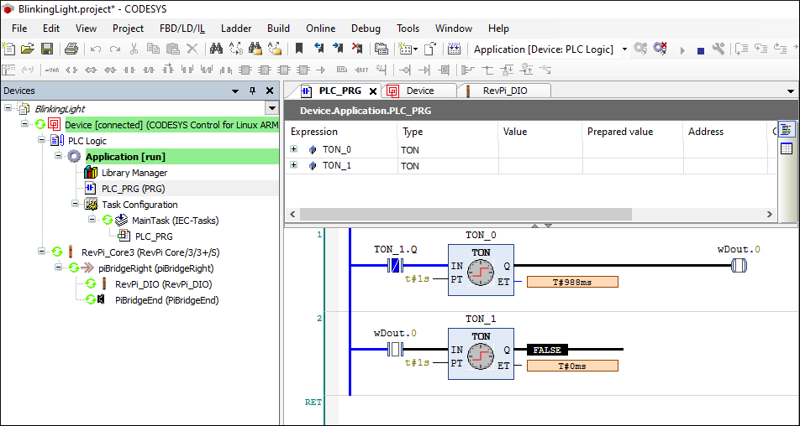Open the Application device dropdown arrow

pyautogui.click(x=624, y=49)
